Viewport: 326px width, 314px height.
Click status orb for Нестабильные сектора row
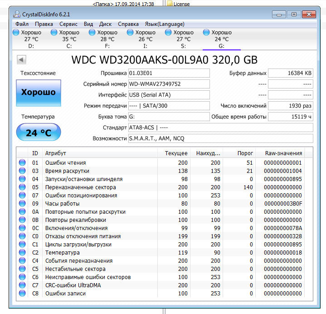22,269
